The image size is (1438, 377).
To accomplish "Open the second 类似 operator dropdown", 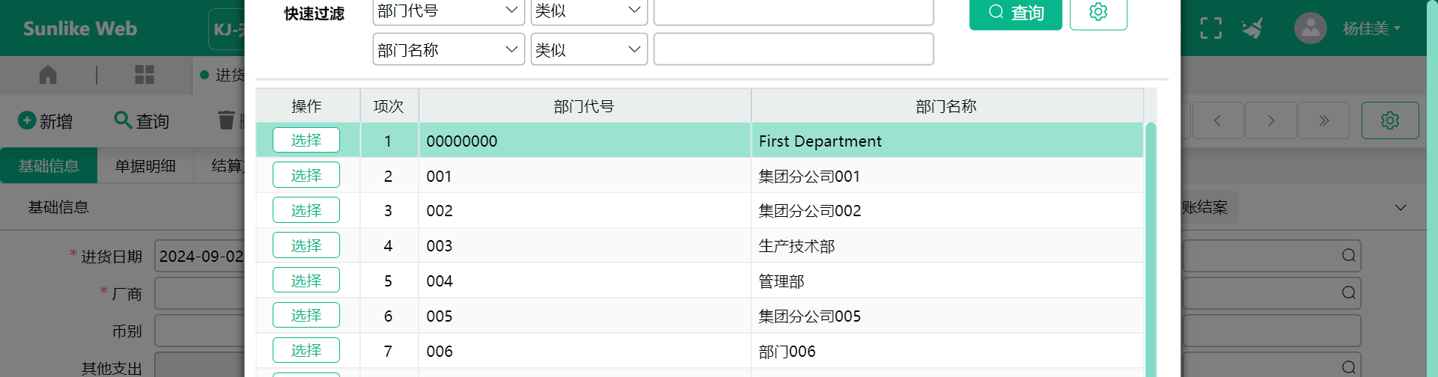I will [x=589, y=49].
